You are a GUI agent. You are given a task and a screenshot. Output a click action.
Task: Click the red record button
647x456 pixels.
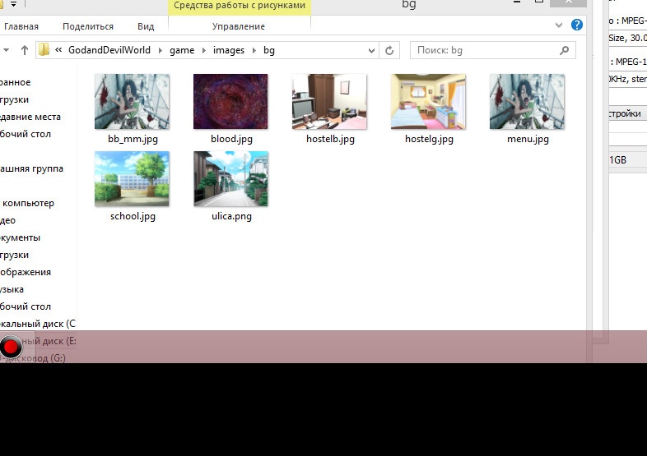click(x=11, y=348)
